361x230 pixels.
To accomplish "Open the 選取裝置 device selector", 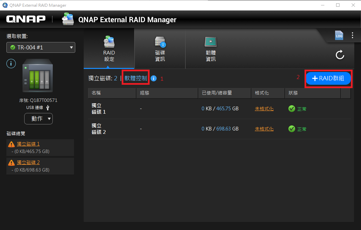I will coord(40,47).
